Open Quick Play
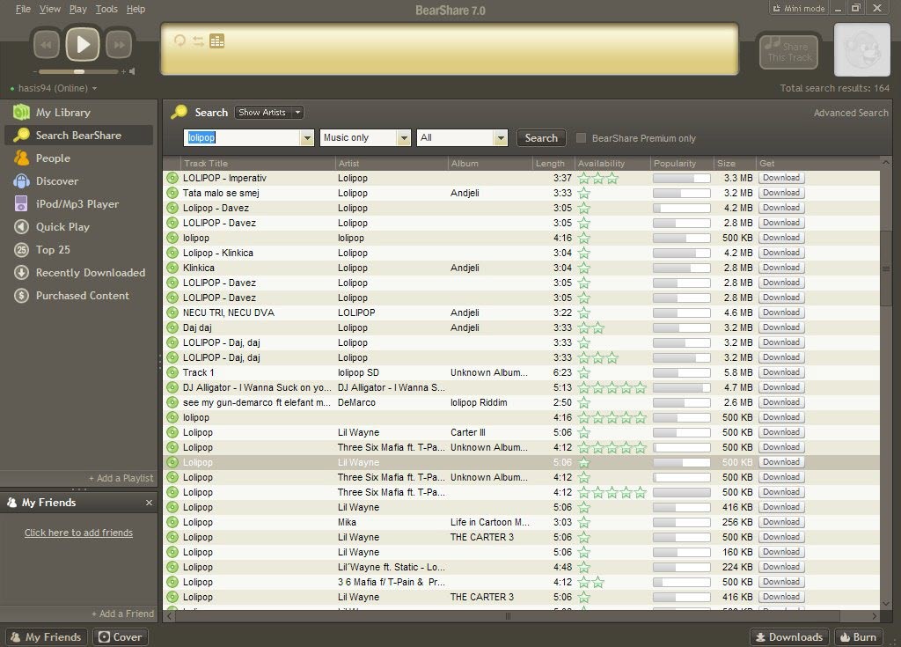This screenshot has height=647, width=901. [56, 227]
